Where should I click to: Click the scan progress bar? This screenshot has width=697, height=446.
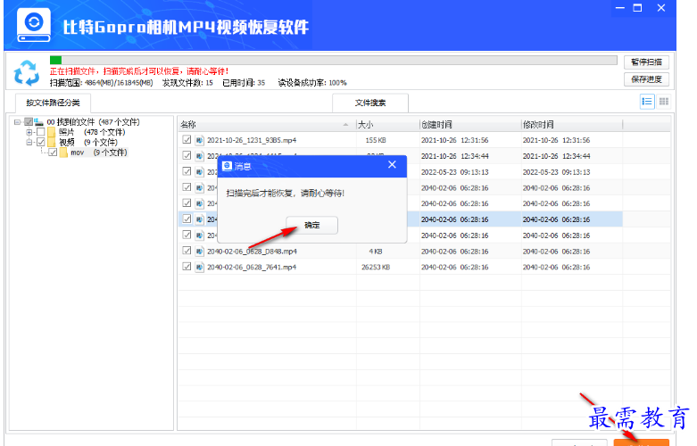[x=334, y=60]
